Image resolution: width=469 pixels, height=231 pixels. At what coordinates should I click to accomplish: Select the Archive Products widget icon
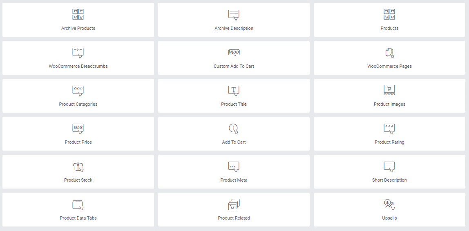(x=78, y=14)
